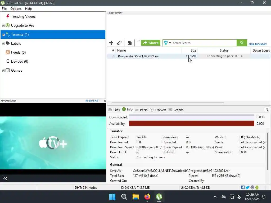Image resolution: width=271 pixels, height=203 pixels.
Task: Click the Add Torrent plus icon
Action: point(111,43)
